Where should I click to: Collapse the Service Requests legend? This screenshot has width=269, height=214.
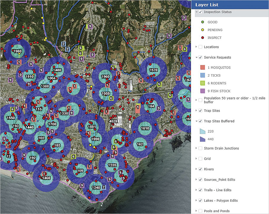pos(196,57)
